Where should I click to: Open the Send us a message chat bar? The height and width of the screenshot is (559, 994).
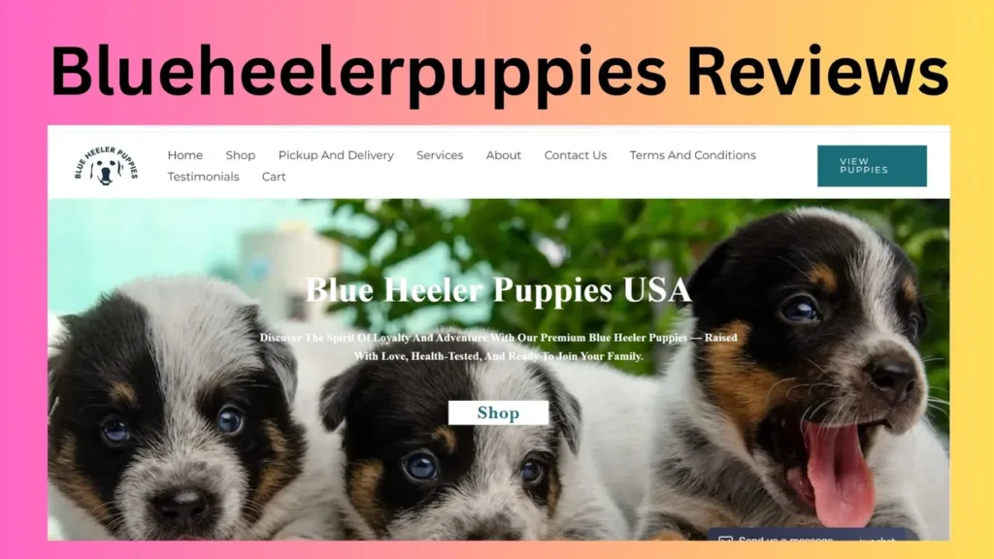pos(812,535)
